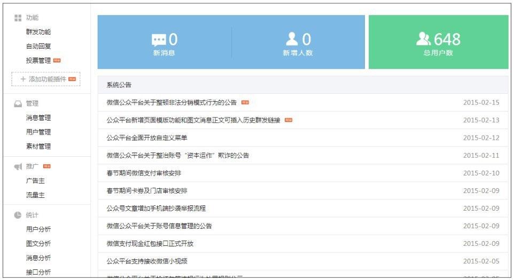
Task: Click the 系统公告 panel header
Action: [303, 85]
